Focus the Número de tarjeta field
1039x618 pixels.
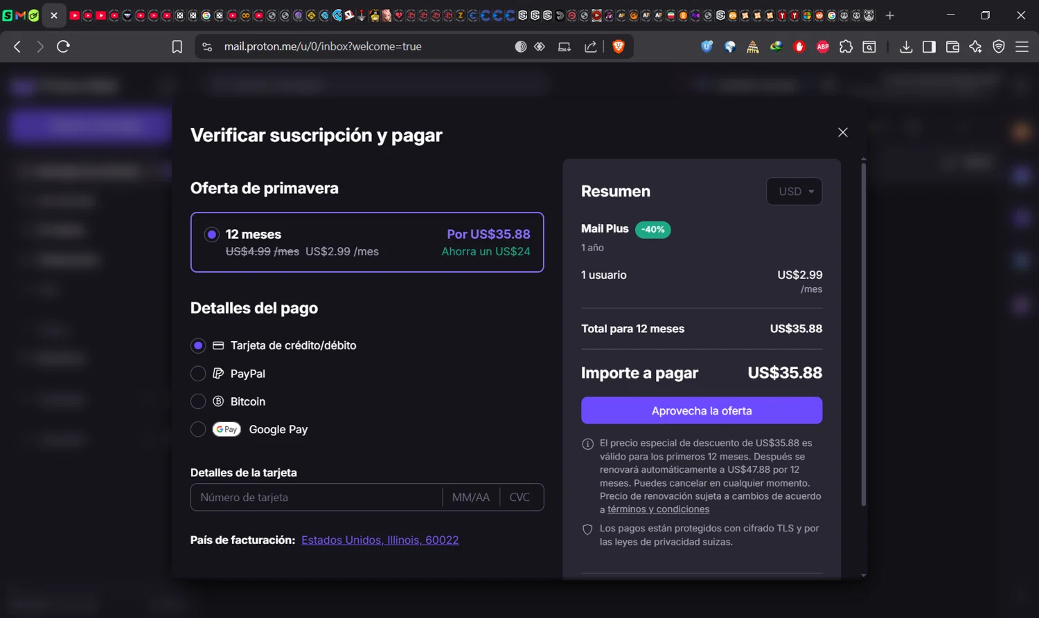[316, 498]
